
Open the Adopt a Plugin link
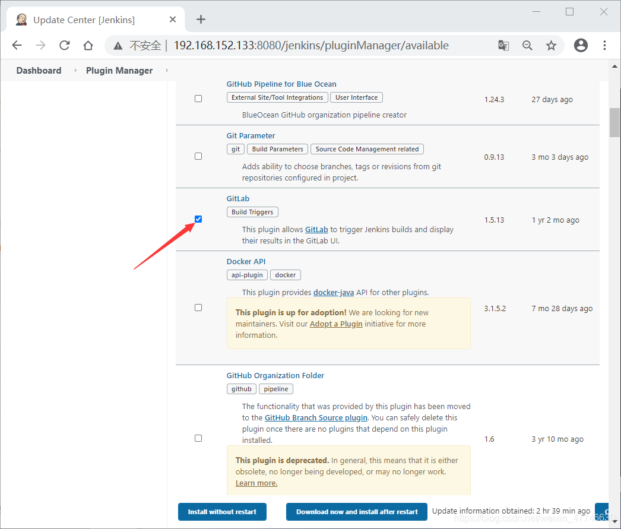(336, 324)
